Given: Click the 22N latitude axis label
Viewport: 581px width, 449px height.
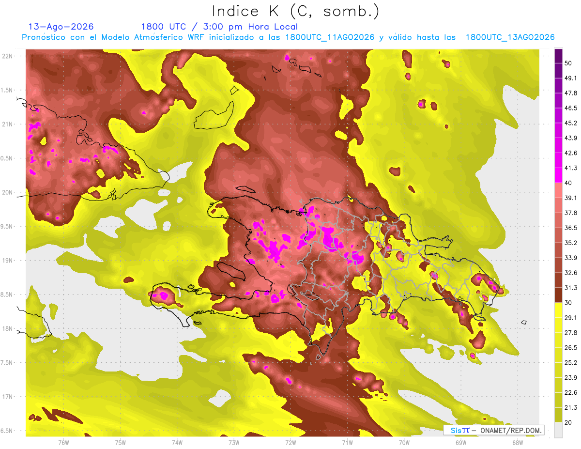Looking at the screenshot, I should (x=7, y=56).
